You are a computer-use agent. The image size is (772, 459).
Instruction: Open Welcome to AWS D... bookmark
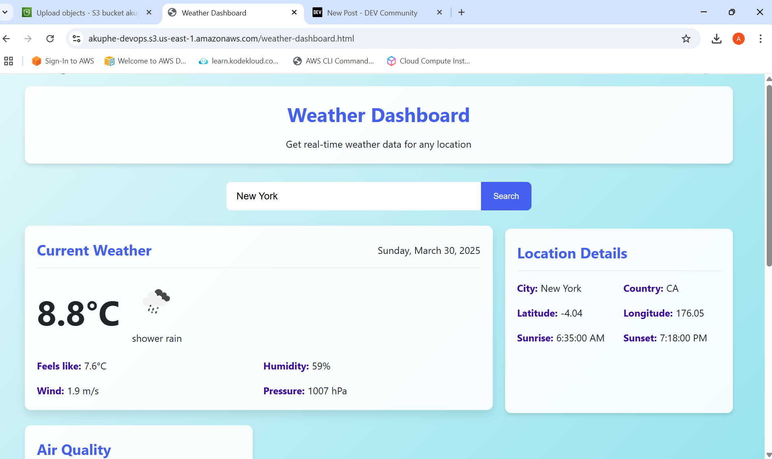145,61
